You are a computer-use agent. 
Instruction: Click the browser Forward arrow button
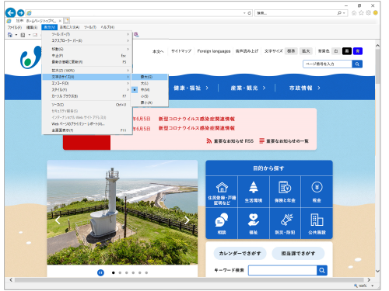(x=21, y=12)
